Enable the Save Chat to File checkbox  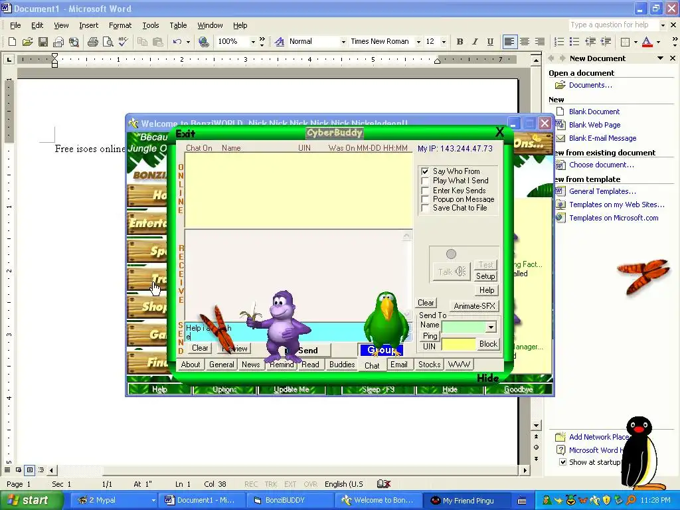point(425,208)
